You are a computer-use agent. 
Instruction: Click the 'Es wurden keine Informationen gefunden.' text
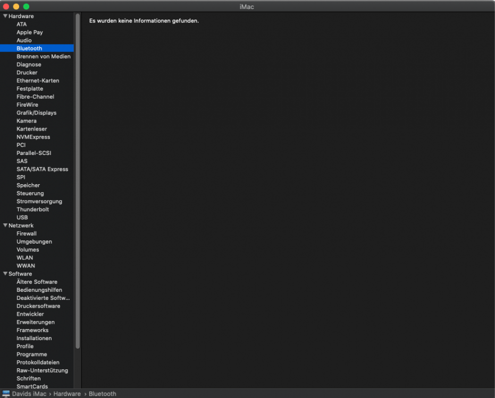coord(144,21)
